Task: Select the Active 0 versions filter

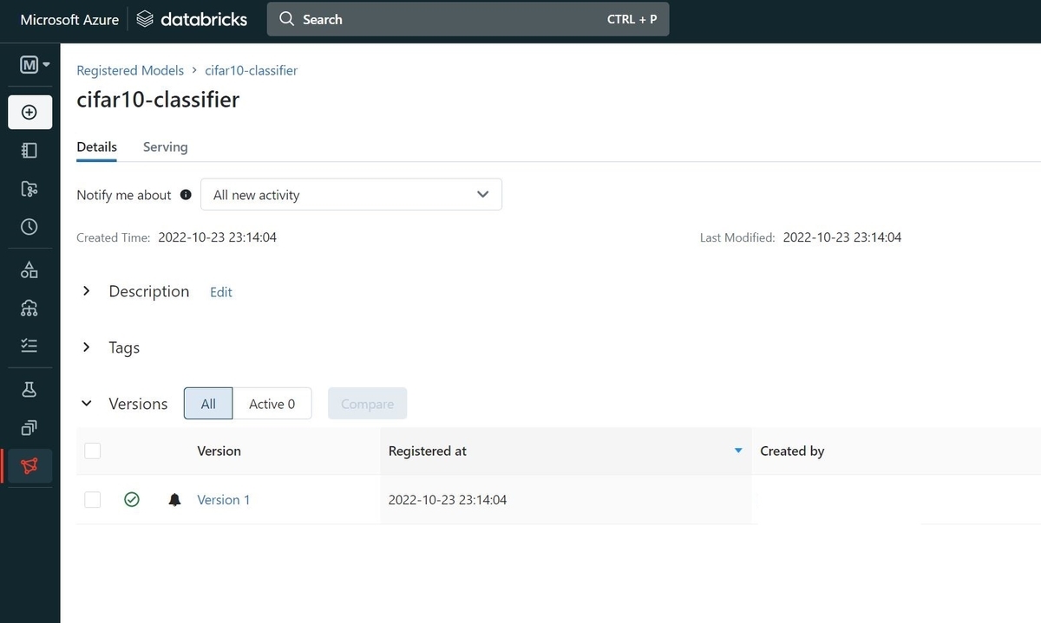Action: point(272,404)
